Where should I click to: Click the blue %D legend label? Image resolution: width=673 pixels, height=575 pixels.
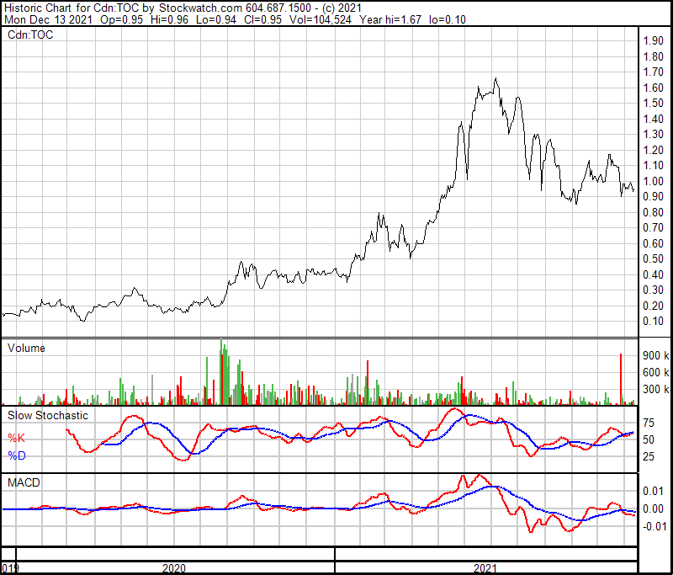[17, 455]
